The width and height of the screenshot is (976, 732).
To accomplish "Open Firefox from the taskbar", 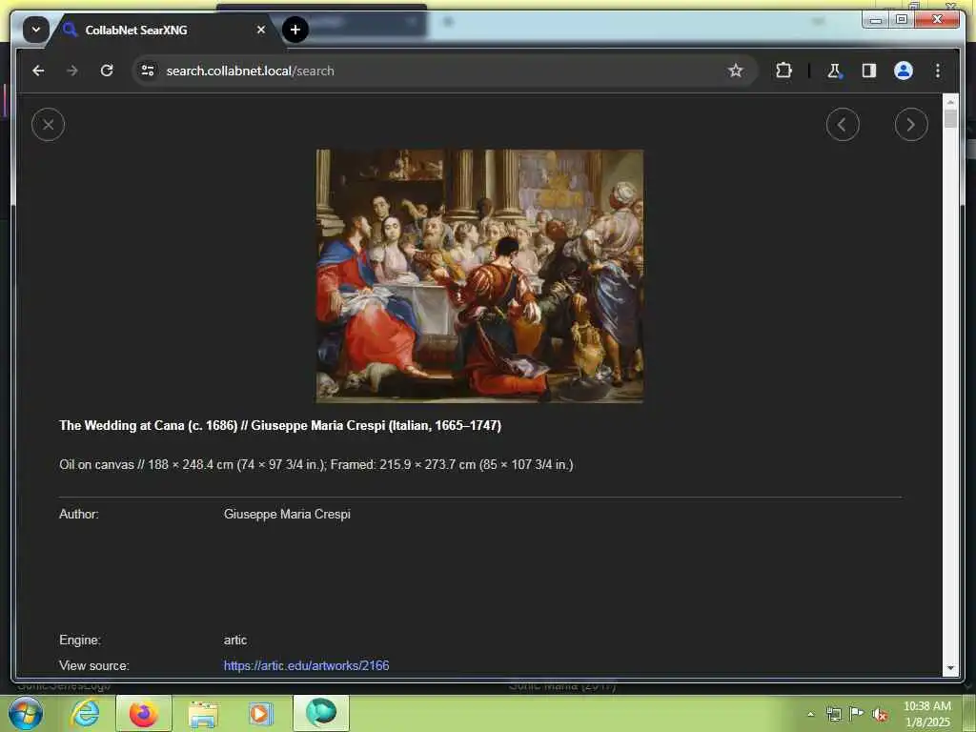I will coord(144,713).
